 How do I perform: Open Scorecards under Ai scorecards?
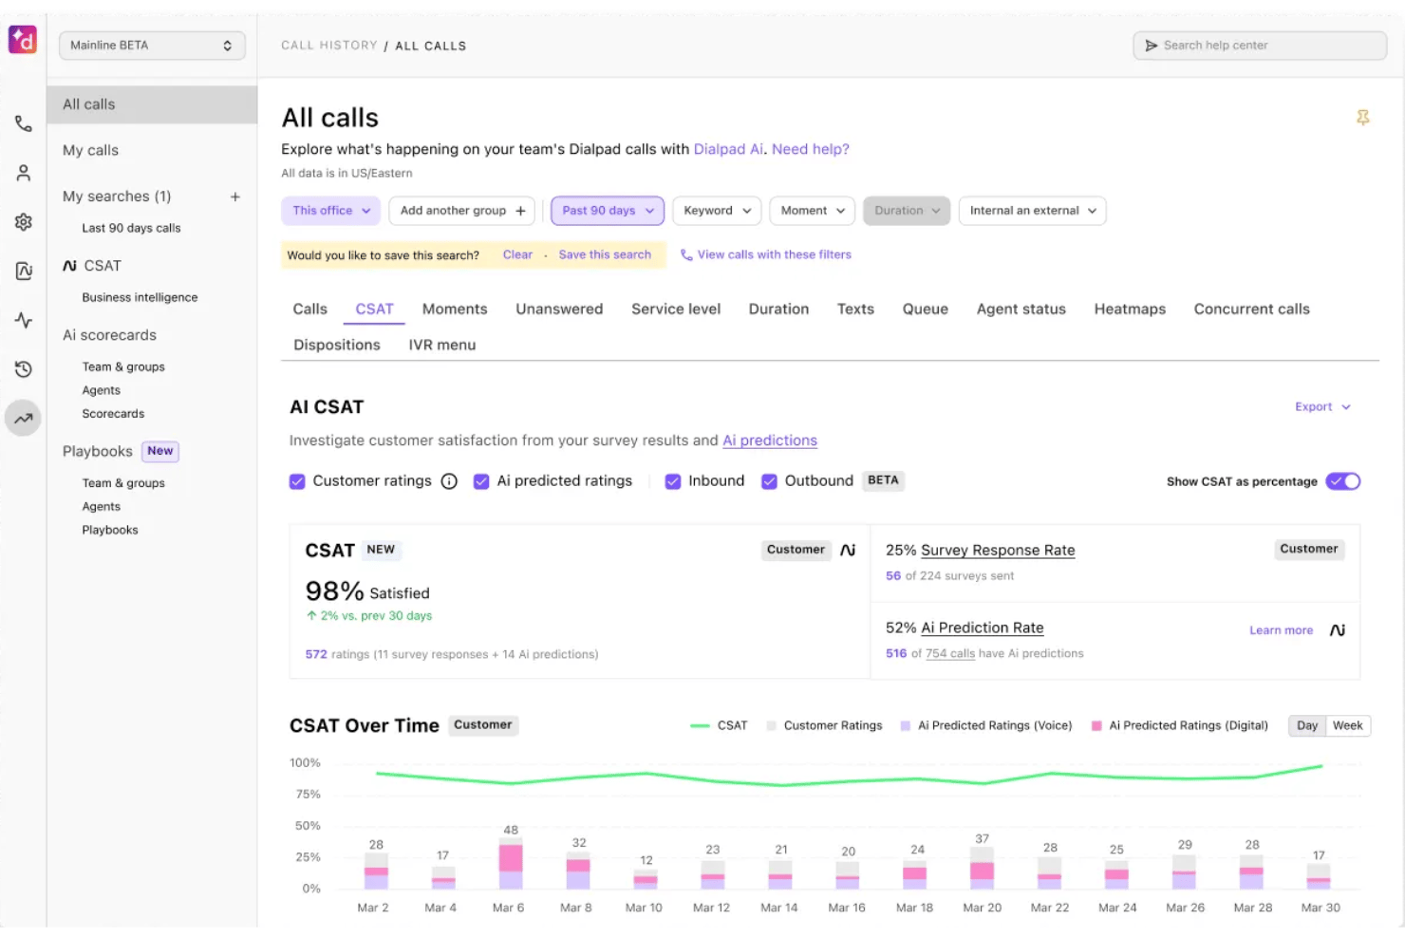(113, 414)
